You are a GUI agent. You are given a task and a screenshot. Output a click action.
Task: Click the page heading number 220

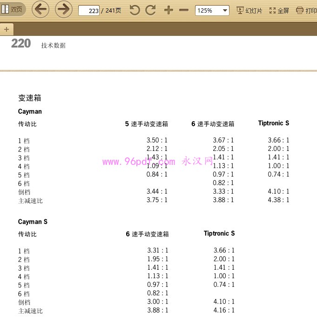21,43
